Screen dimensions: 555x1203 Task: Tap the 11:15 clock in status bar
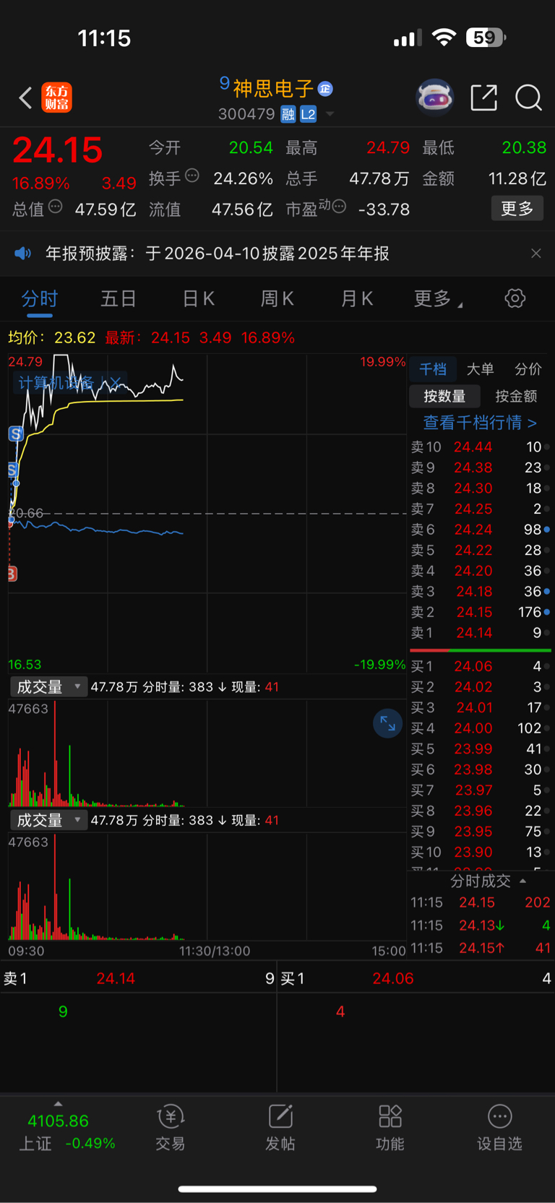click(x=104, y=38)
